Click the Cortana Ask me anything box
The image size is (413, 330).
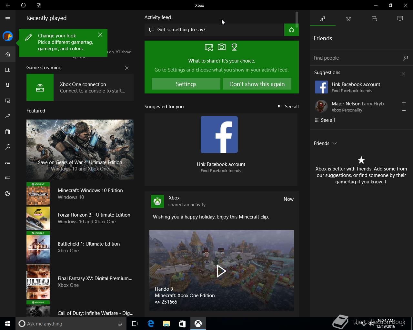(70, 324)
